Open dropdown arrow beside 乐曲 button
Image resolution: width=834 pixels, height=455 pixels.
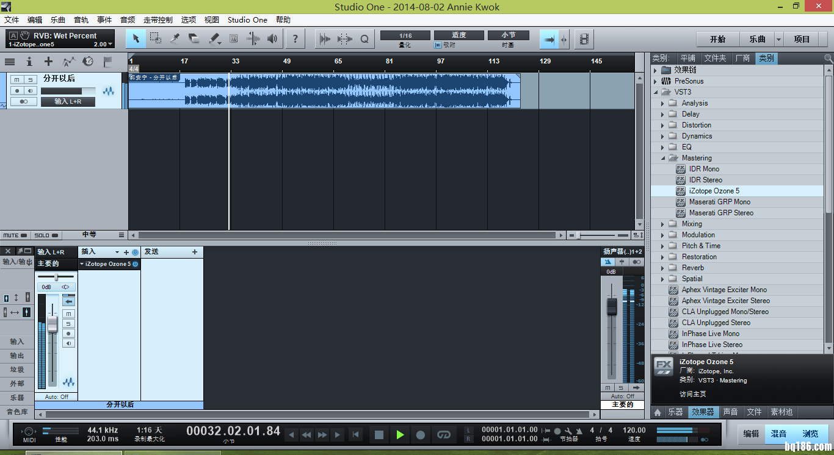point(778,39)
